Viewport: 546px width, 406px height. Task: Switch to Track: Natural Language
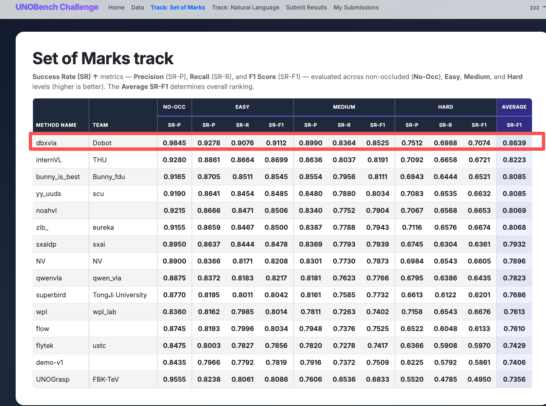tap(246, 7)
